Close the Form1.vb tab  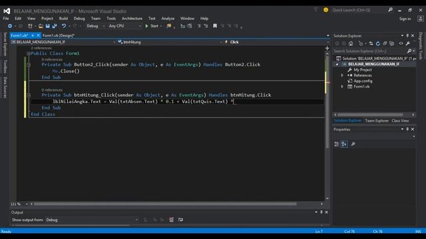point(39,35)
